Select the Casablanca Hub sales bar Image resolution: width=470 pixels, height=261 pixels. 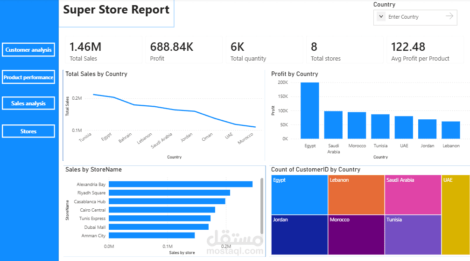[x=167, y=201]
